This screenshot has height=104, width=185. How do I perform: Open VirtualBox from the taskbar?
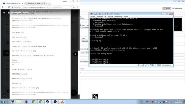[47, 102]
